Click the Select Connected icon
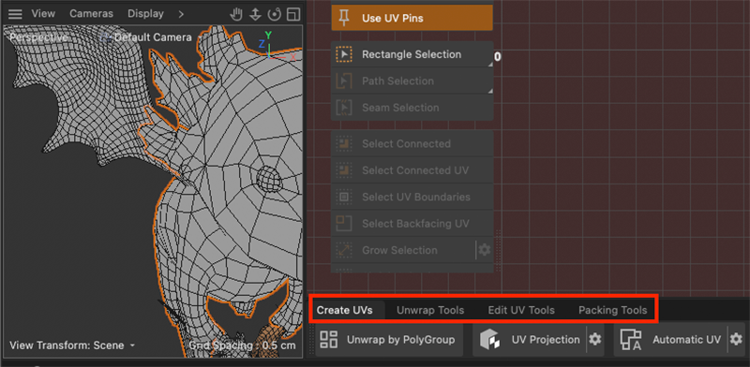 [x=343, y=143]
